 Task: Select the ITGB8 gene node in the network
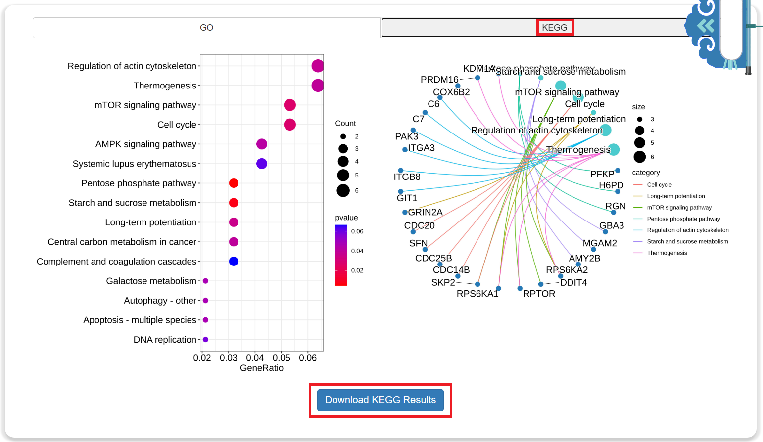[x=401, y=171]
